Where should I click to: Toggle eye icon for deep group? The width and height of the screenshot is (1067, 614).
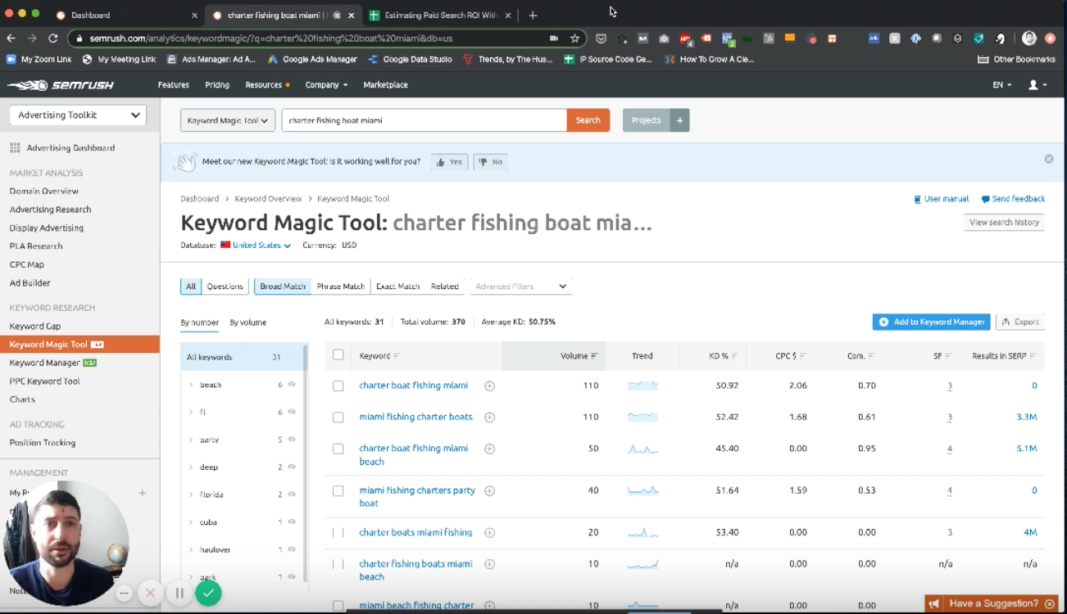tap(292, 467)
